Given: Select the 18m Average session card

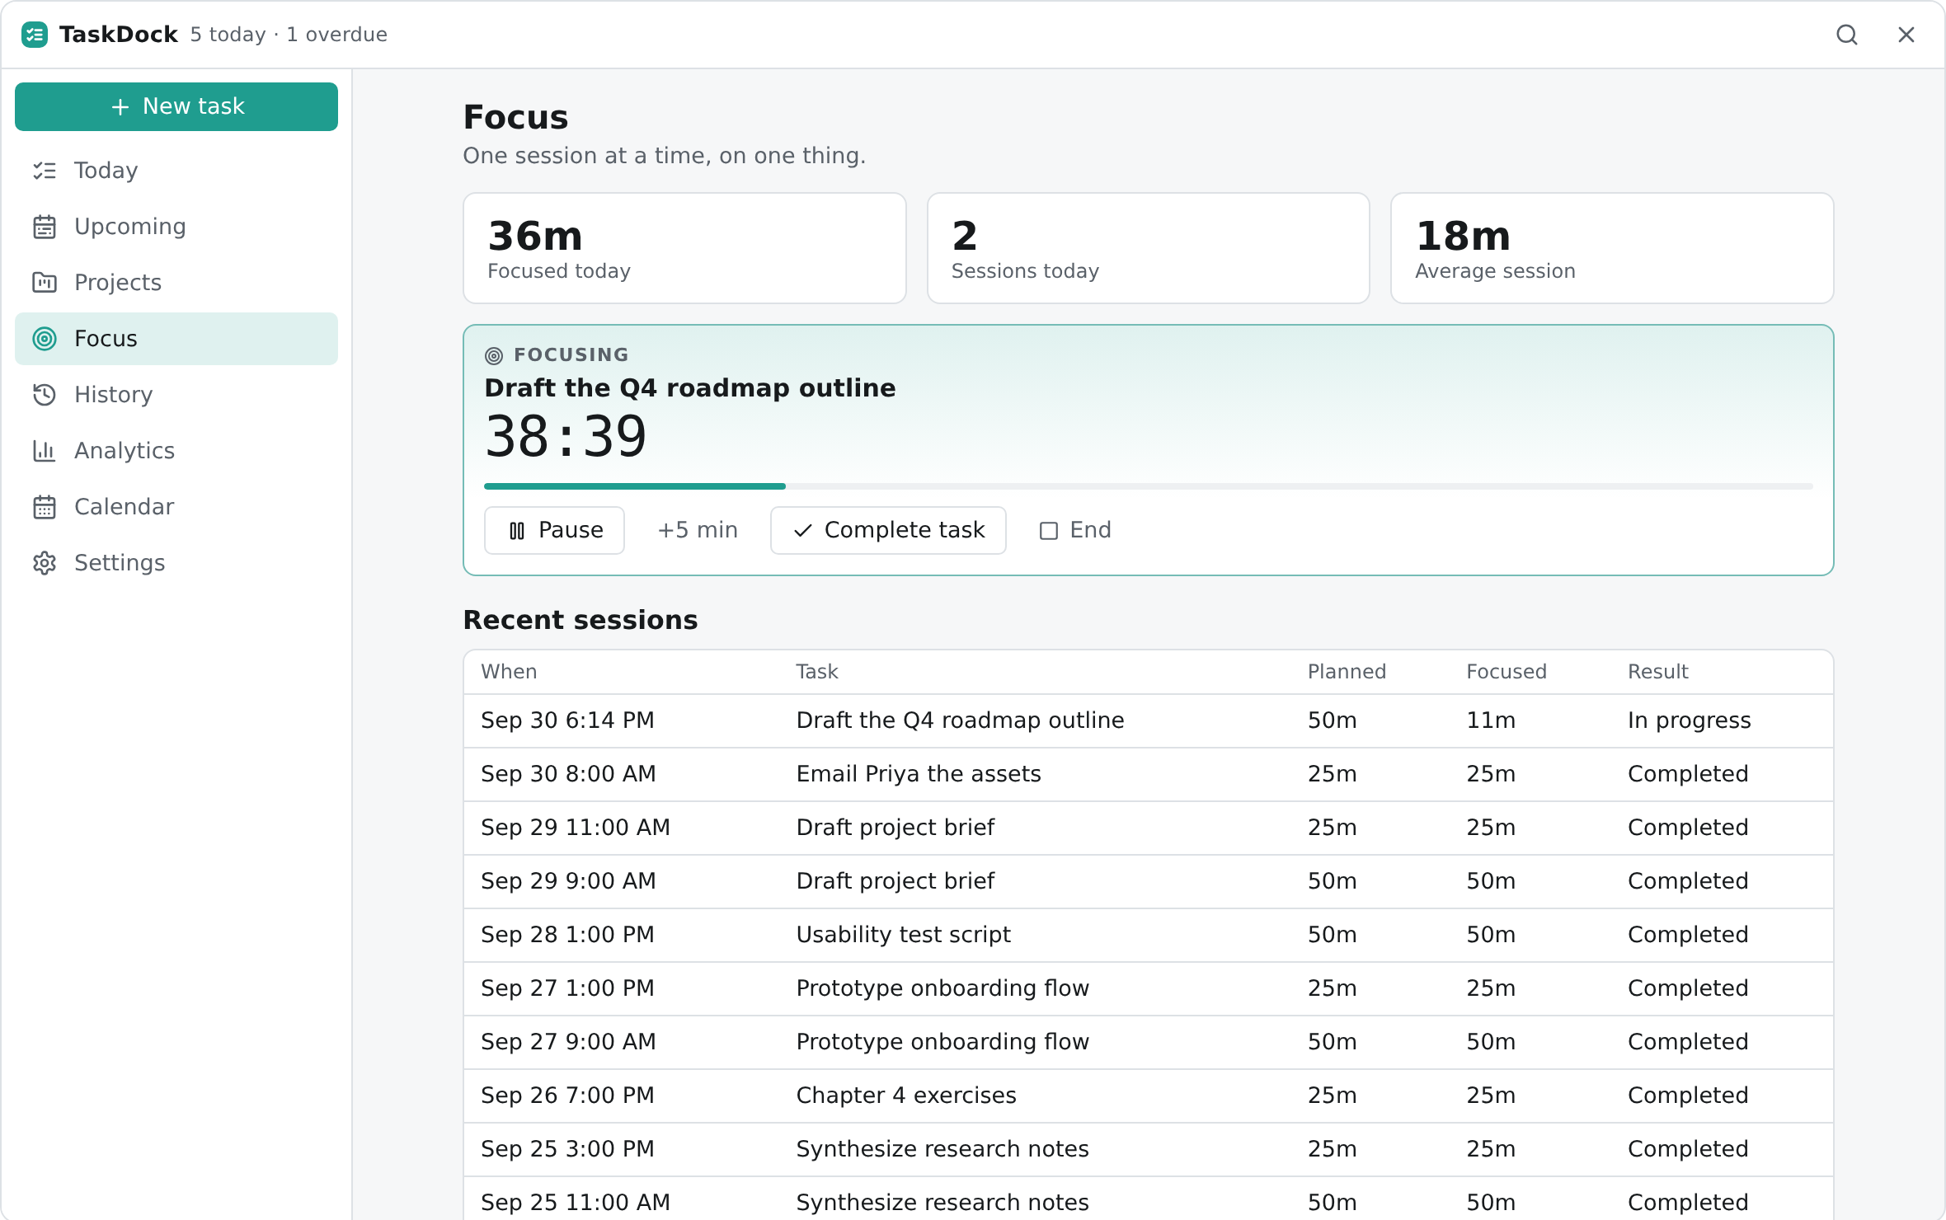Looking at the screenshot, I should 1612,248.
